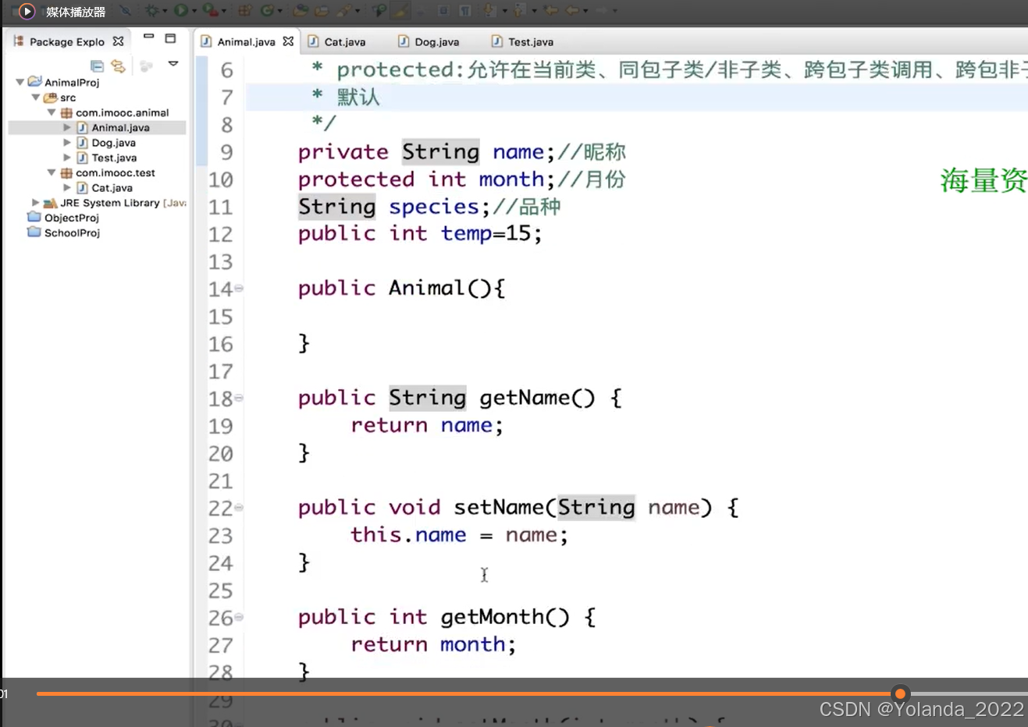The image size is (1028, 727).
Task: Click the Back navigation yellow arrow
Action: tap(573, 11)
